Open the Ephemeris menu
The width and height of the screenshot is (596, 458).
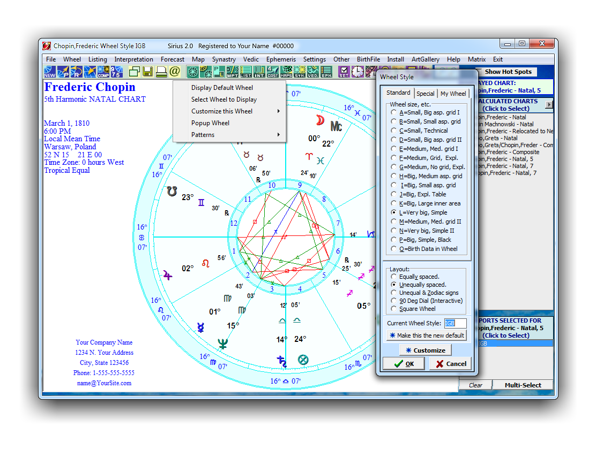pos(281,59)
